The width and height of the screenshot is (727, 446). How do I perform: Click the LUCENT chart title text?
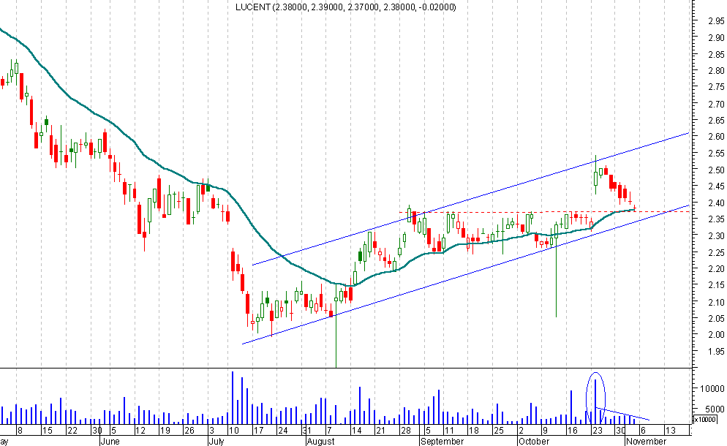[345, 7]
